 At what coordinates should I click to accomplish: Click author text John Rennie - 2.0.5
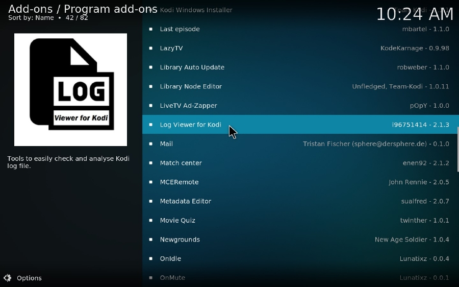(419, 182)
